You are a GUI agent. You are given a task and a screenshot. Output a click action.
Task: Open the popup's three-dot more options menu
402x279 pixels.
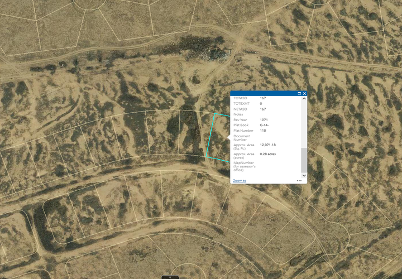click(x=299, y=181)
